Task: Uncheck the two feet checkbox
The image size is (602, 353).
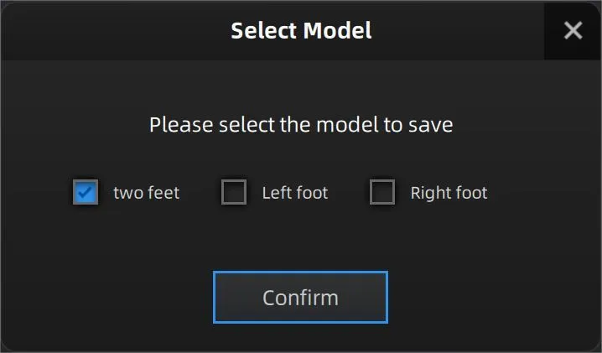Action: click(85, 193)
